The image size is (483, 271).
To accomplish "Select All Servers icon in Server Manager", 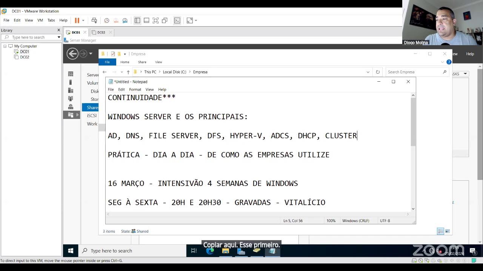I will click(x=71, y=90).
